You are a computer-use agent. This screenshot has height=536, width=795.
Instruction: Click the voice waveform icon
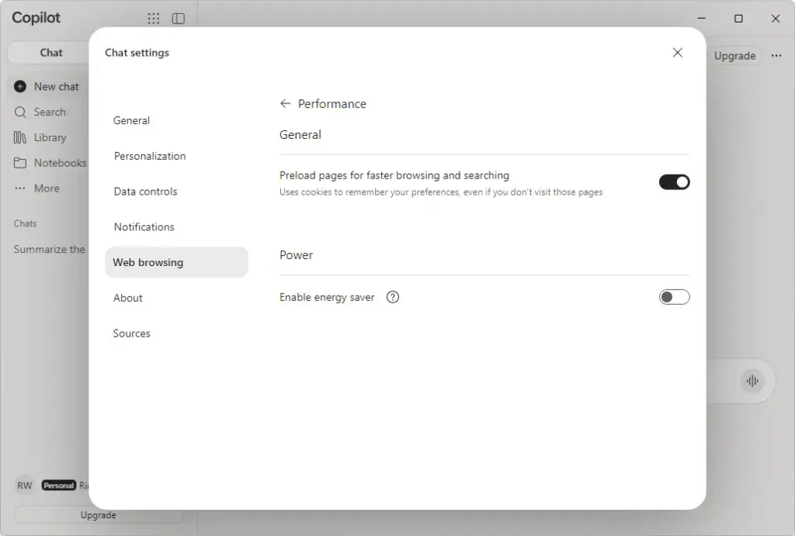point(752,381)
